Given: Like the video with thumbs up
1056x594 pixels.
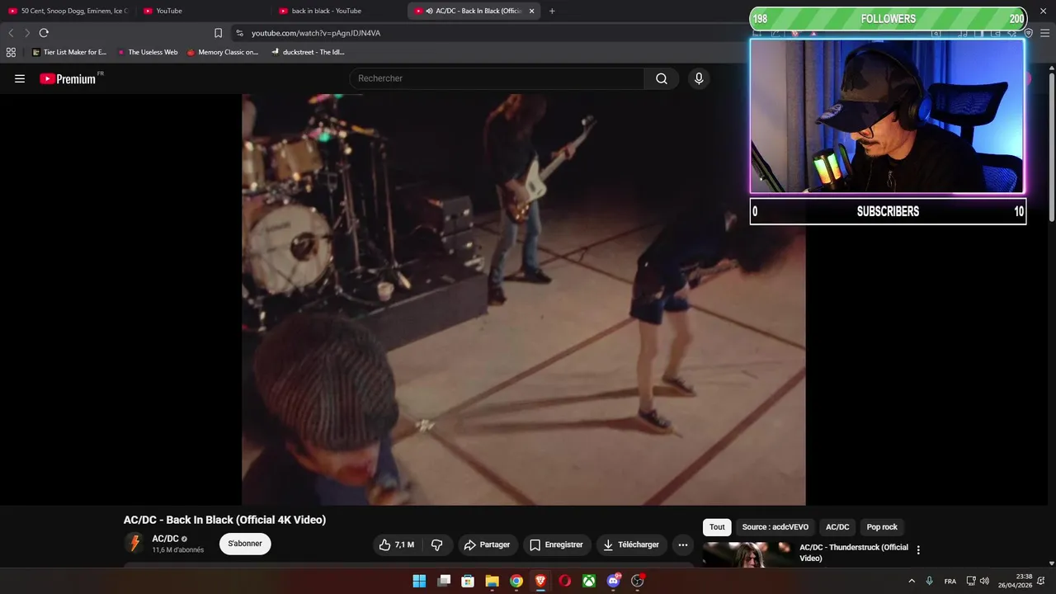Looking at the screenshot, I should (397, 544).
